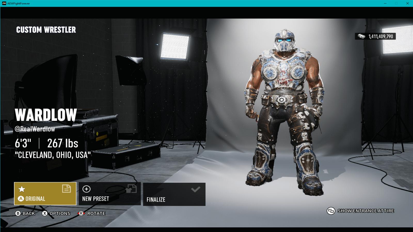Click the weight value 267 lbs
The image size is (413, 232).
pos(63,143)
